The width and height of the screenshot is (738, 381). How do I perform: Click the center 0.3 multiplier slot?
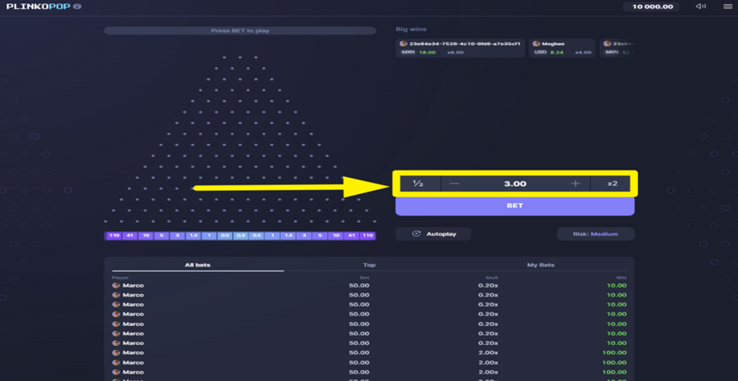click(x=240, y=236)
